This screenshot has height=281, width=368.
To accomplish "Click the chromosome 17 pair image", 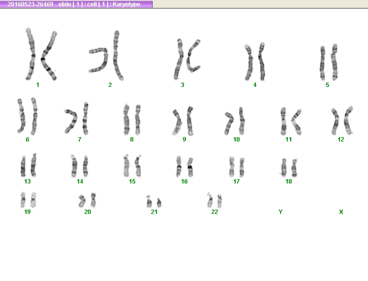I will 237,167.
